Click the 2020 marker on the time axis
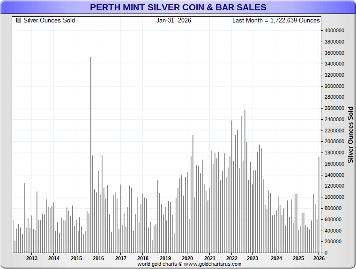Image resolution: width=356 pixels, height=269 pixels. click(187, 258)
